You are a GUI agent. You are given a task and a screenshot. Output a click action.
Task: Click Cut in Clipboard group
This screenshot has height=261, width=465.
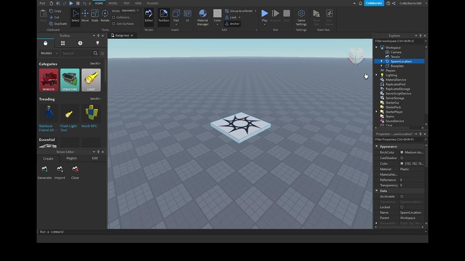54,17
